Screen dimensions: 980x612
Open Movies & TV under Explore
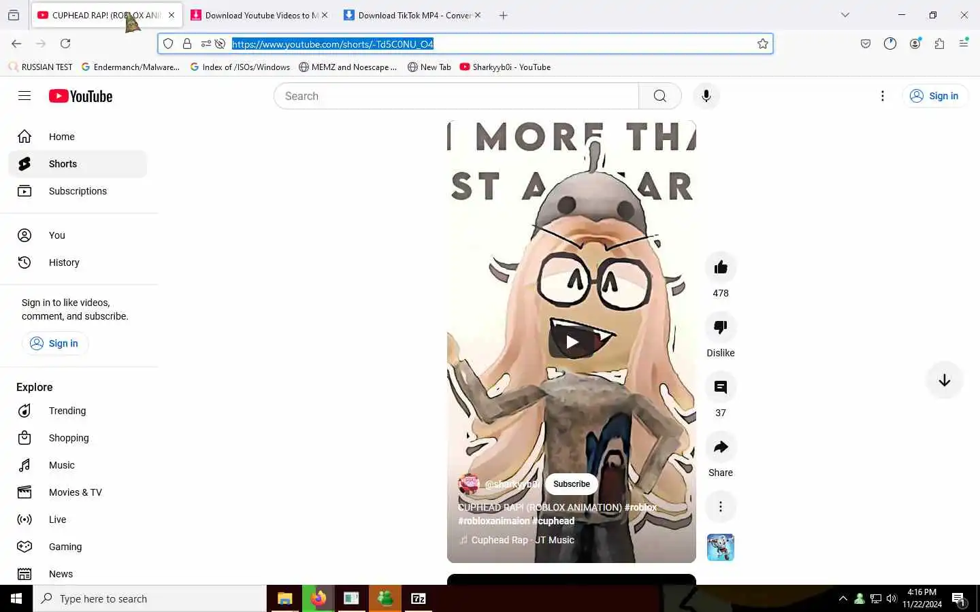[x=78, y=492]
